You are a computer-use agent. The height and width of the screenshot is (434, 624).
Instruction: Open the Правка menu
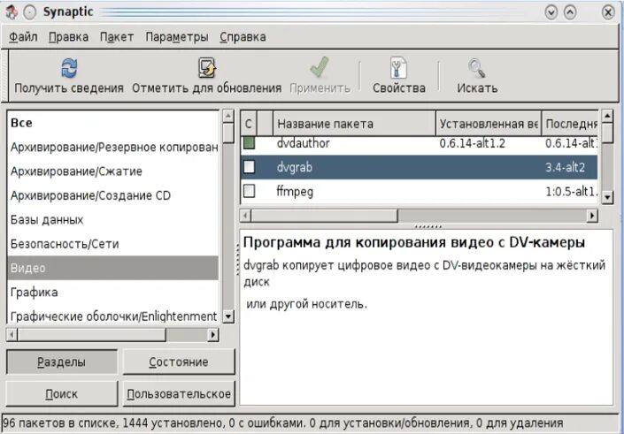[x=68, y=37]
